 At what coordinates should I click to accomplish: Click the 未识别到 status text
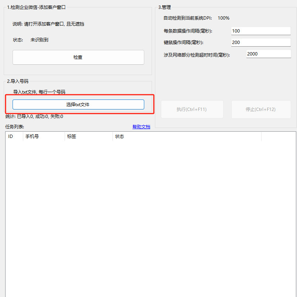(39, 40)
